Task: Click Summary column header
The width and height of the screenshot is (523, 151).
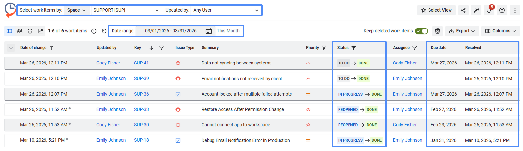Action: point(210,48)
